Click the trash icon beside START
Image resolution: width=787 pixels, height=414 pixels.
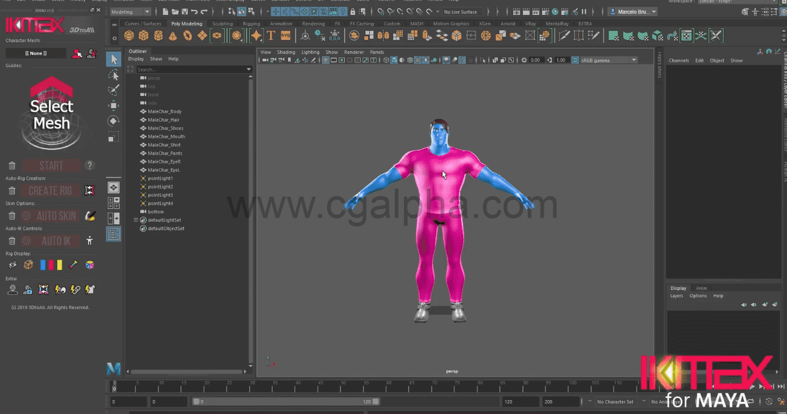coord(12,166)
